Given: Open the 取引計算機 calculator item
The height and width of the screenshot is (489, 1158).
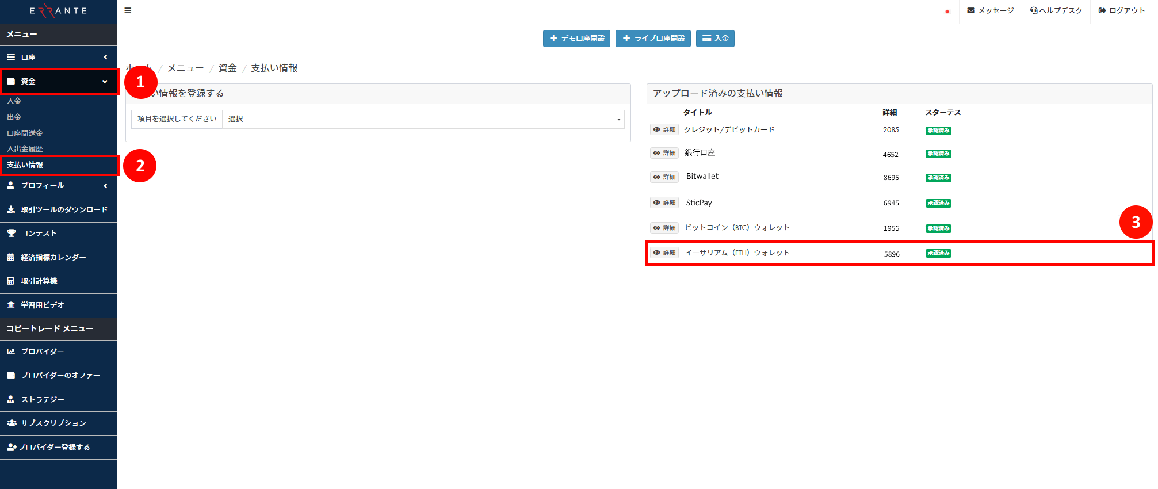Looking at the screenshot, I should (x=39, y=281).
